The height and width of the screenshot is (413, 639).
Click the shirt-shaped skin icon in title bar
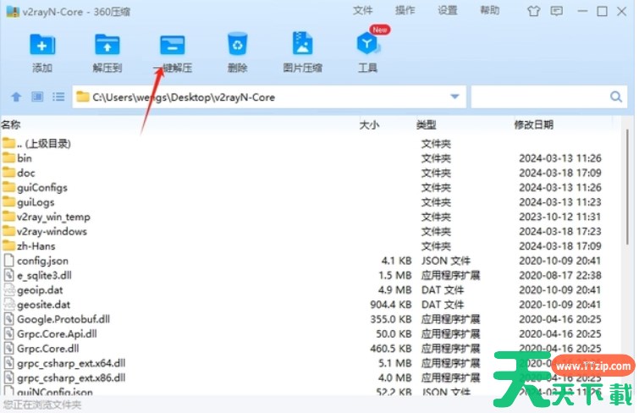pos(532,11)
